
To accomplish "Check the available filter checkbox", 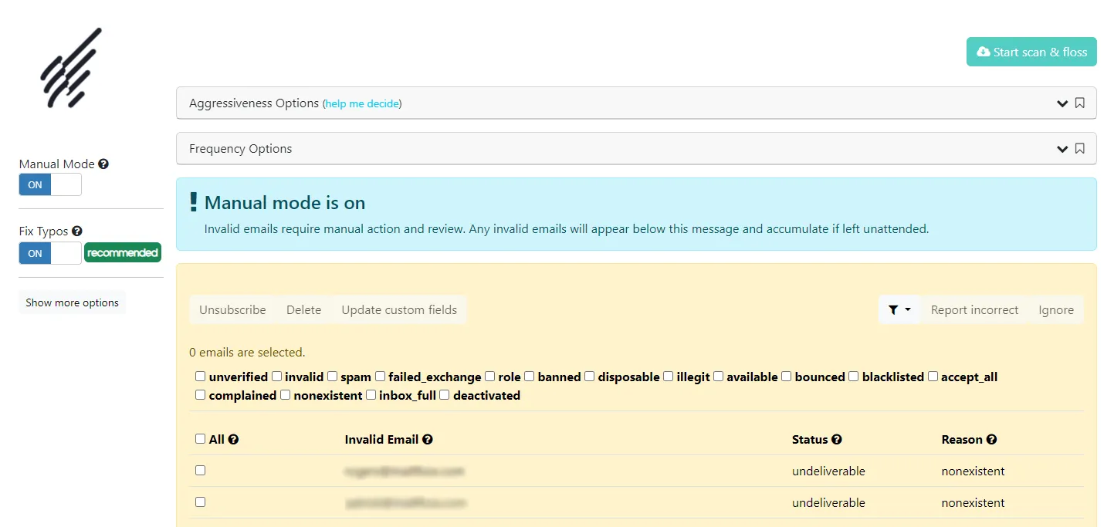I will (719, 377).
